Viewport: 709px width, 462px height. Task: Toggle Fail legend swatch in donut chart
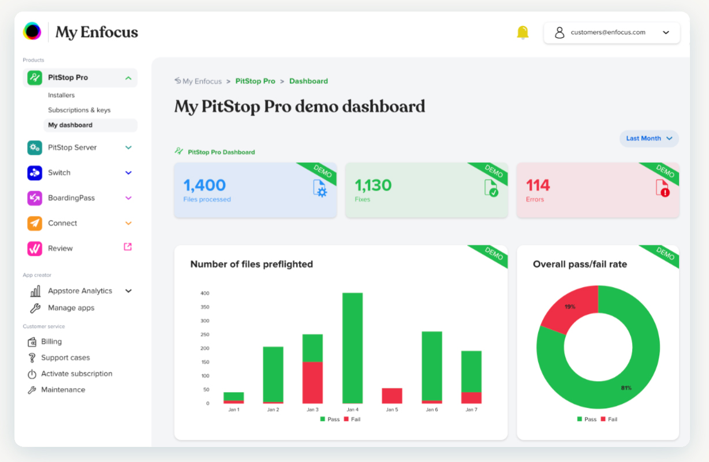coord(603,419)
